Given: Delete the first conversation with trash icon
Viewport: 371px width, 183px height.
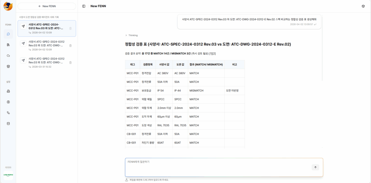Looking at the screenshot, I should [70, 28].
